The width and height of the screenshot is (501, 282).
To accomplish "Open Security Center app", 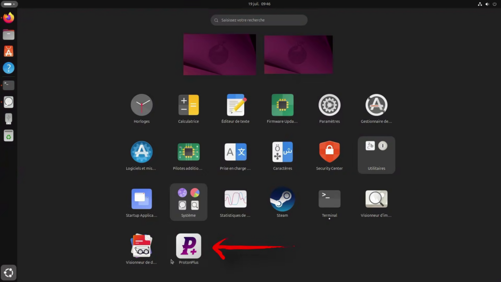I will point(329,152).
